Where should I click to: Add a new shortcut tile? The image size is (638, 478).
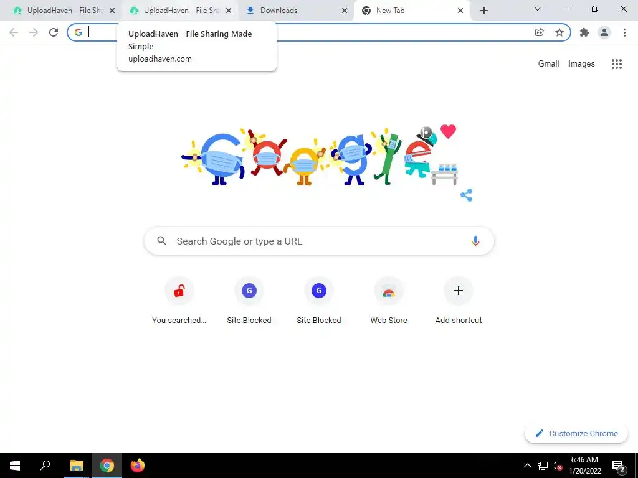(x=459, y=301)
